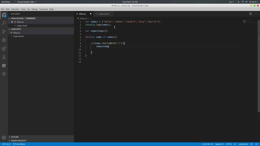Click the startsWith condition line

click(x=108, y=43)
